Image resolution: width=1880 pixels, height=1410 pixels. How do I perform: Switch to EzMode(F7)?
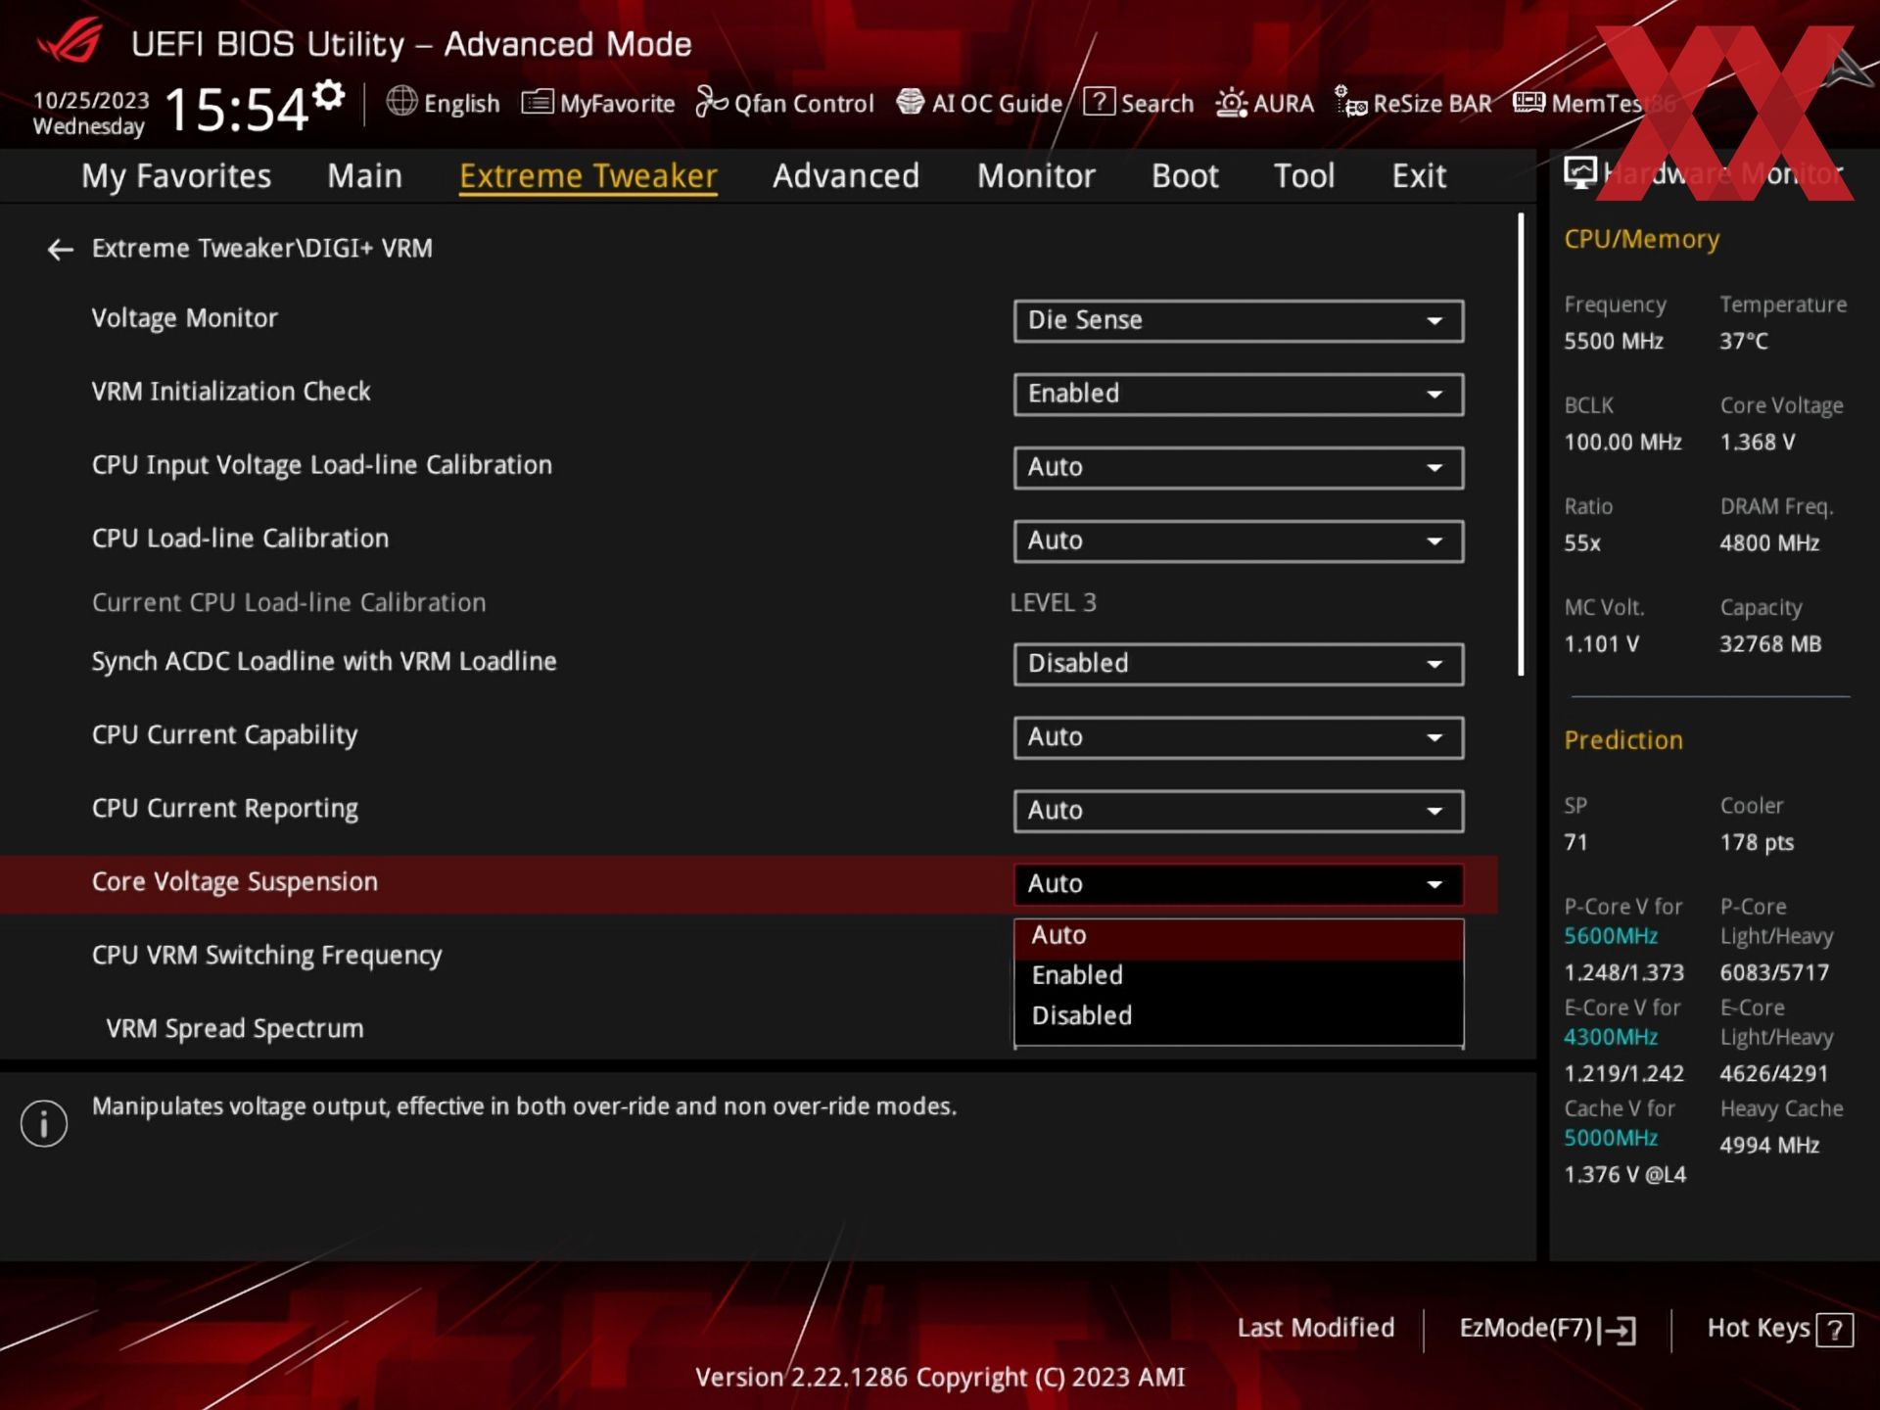[1547, 1329]
